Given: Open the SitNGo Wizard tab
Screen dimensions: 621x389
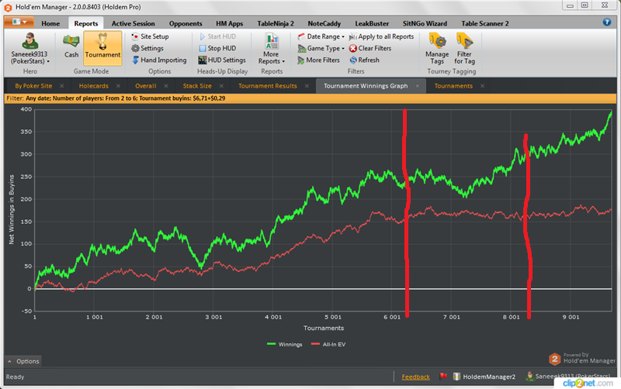Looking at the screenshot, I should pos(425,23).
